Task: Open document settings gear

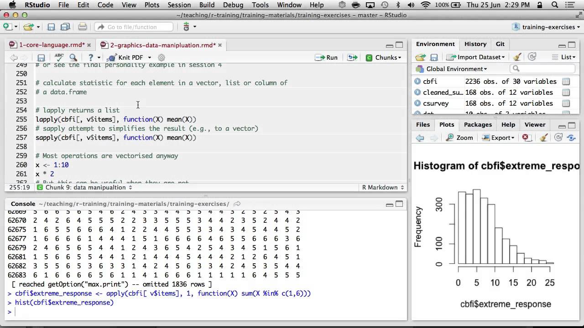Action: coord(161,57)
